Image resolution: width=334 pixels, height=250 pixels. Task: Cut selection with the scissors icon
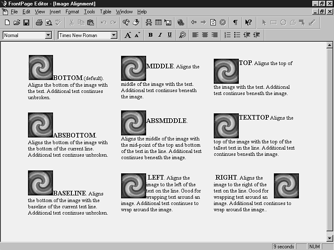[71, 22]
